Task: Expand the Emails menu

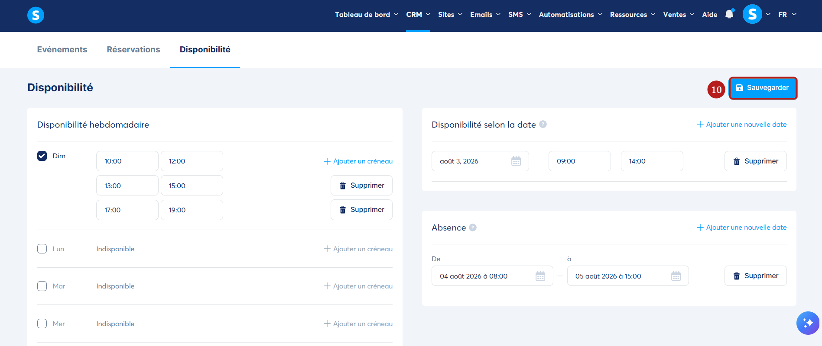Action: (x=485, y=14)
